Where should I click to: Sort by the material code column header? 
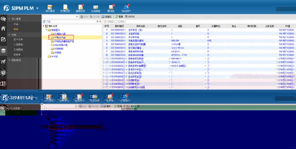click(119, 26)
